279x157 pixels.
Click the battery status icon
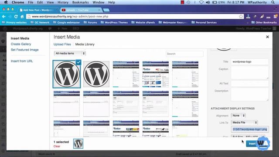coord(214,2)
